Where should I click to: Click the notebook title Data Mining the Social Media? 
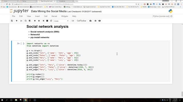point(49,11)
